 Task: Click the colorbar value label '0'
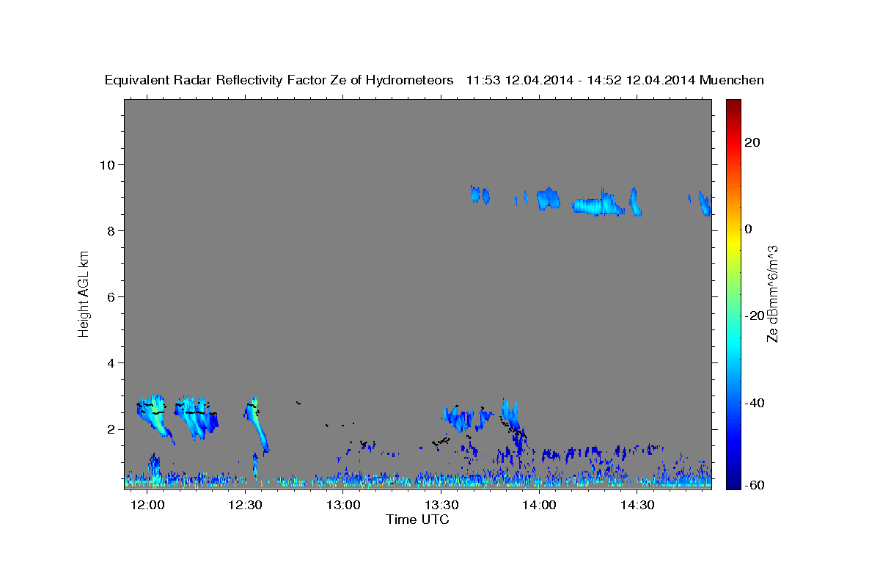(748, 229)
